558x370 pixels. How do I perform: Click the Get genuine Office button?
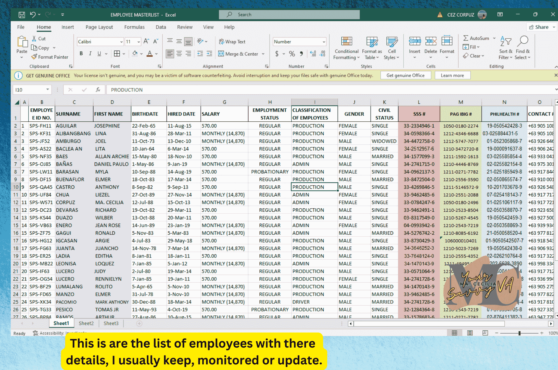click(405, 75)
